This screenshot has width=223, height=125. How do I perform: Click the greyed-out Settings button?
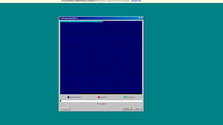click(65, 109)
